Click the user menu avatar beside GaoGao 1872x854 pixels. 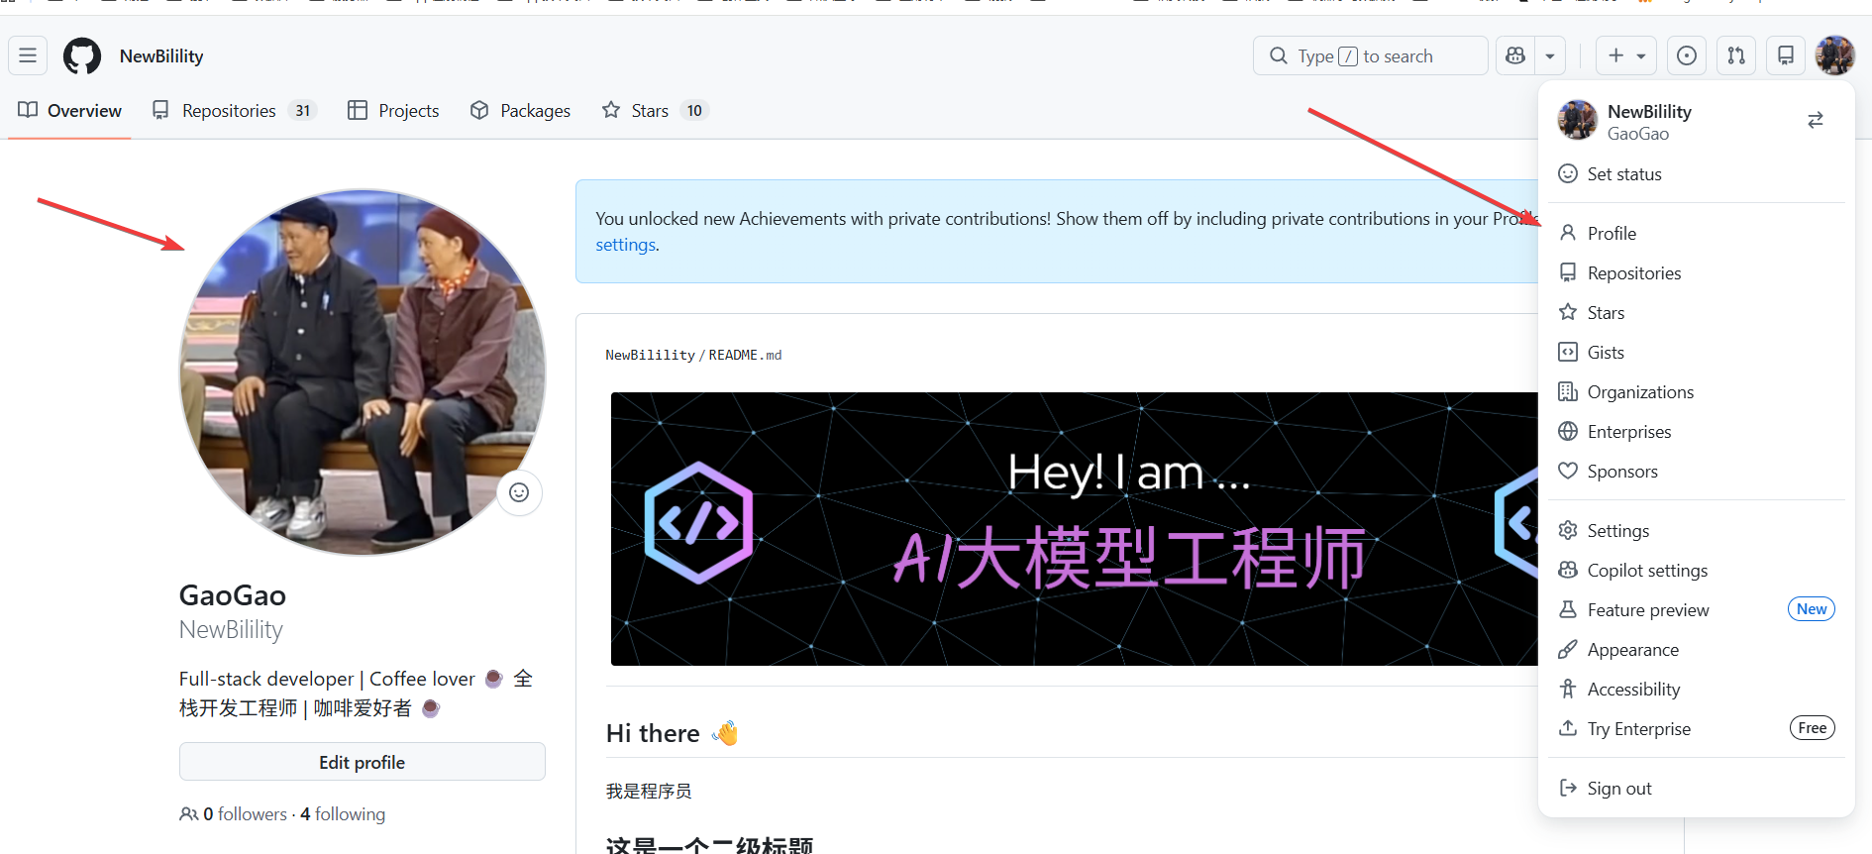(x=1577, y=120)
